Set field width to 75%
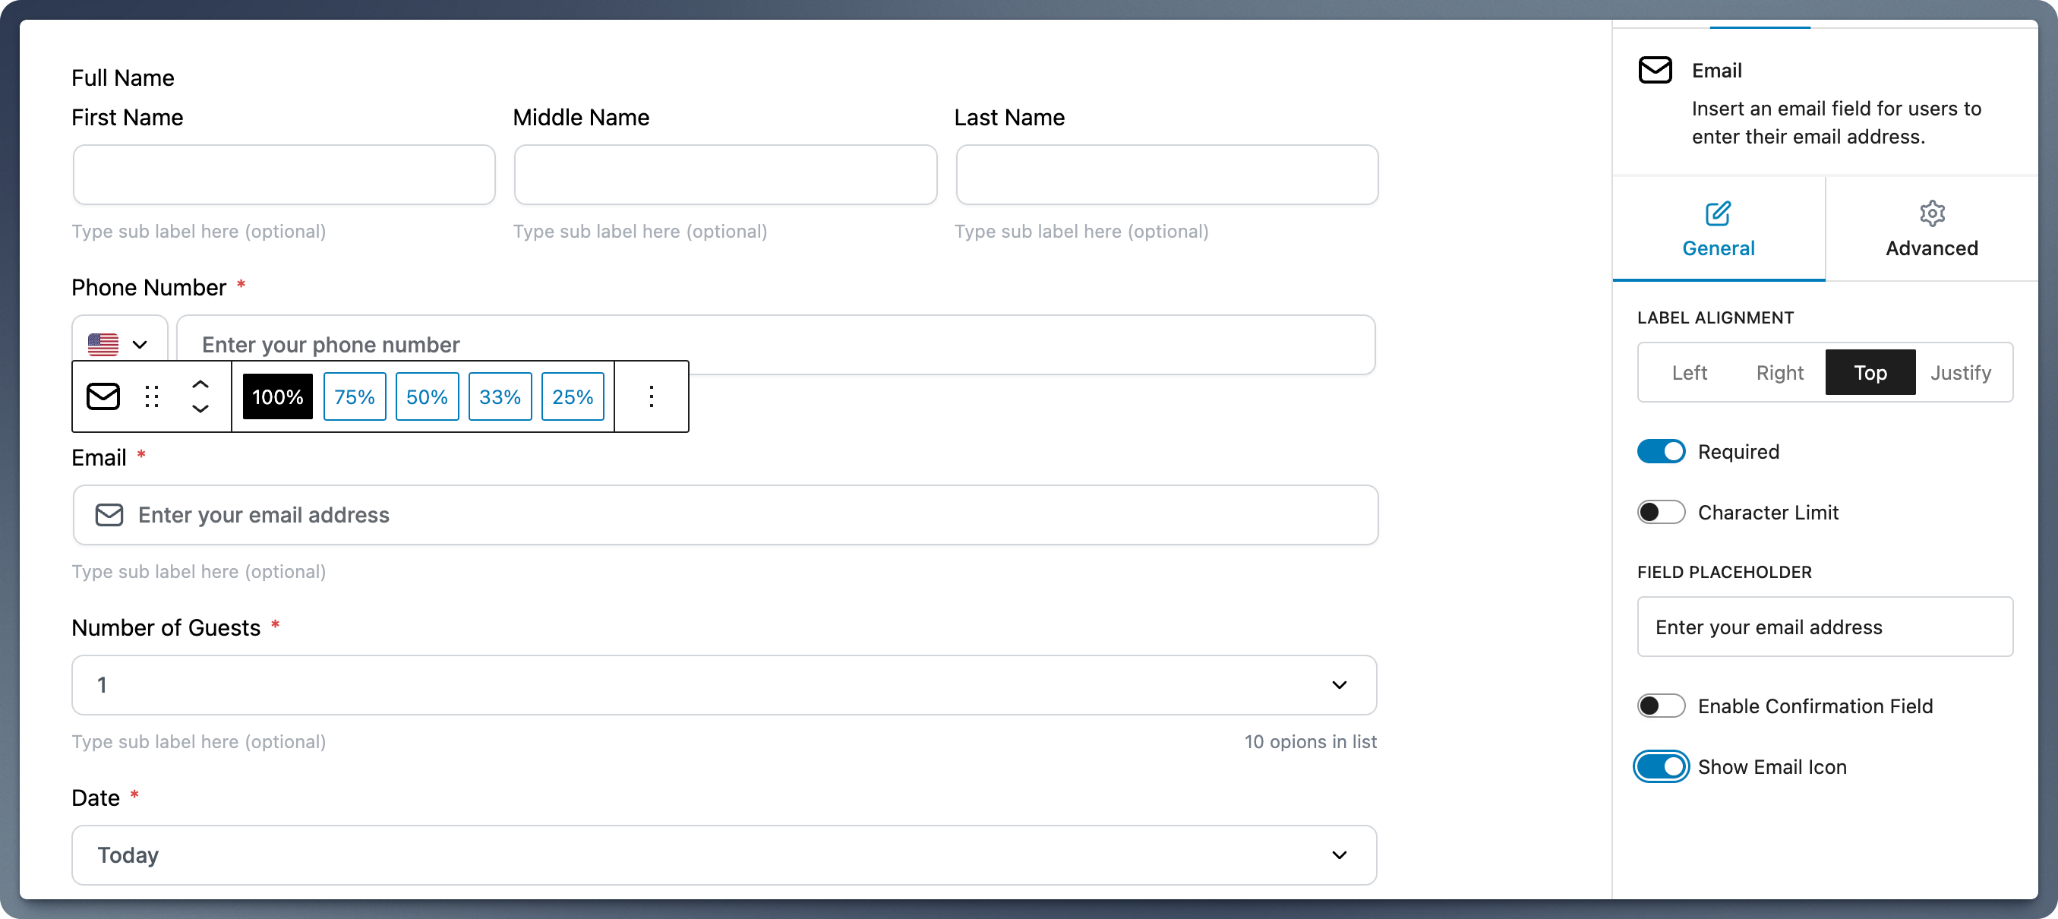Image resolution: width=2058 pixels, height=919 pixels. click(x=354, y=396)
